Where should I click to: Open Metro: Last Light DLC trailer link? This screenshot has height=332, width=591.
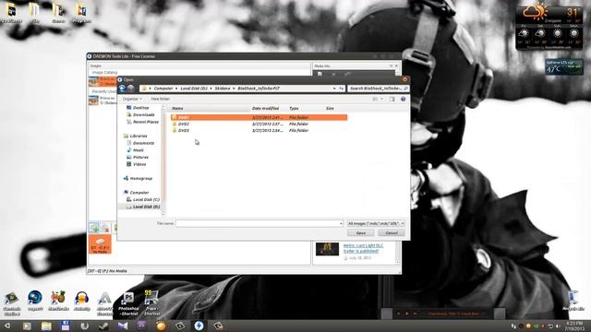(363, 248)
